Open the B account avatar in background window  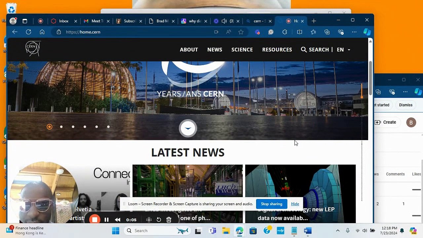pos(411,122)
